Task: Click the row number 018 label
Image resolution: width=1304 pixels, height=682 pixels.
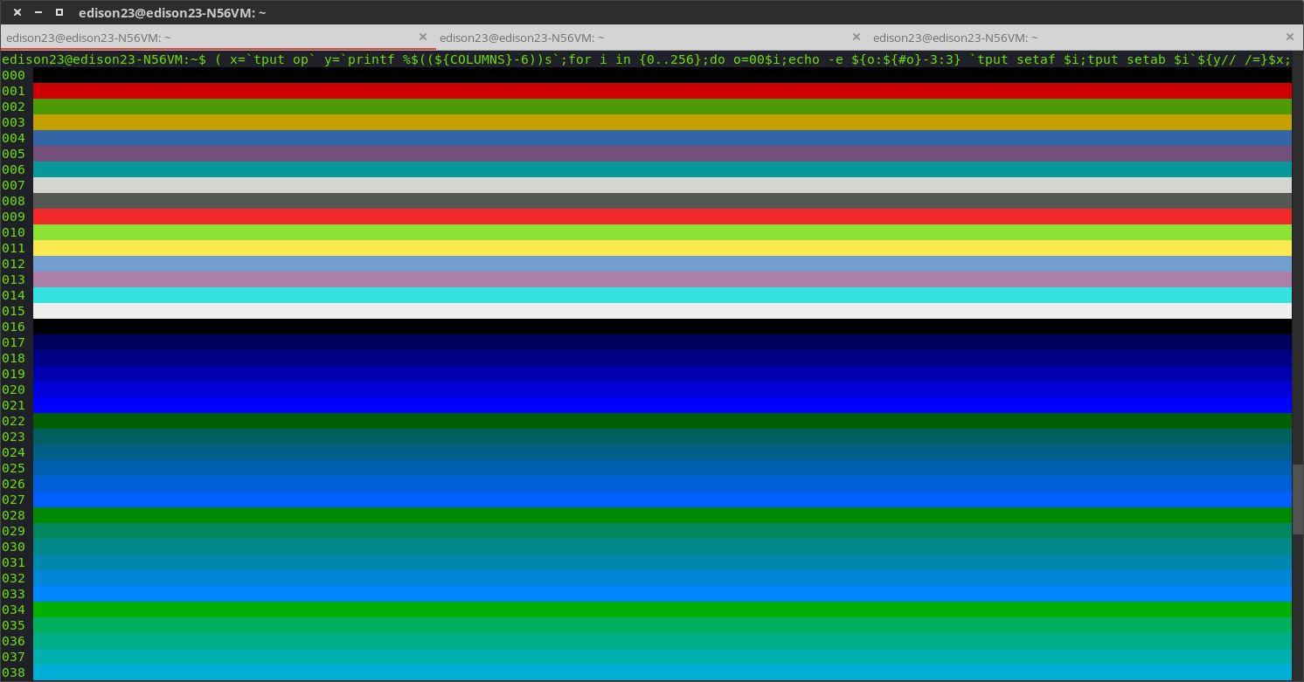Action: point(14,358)
